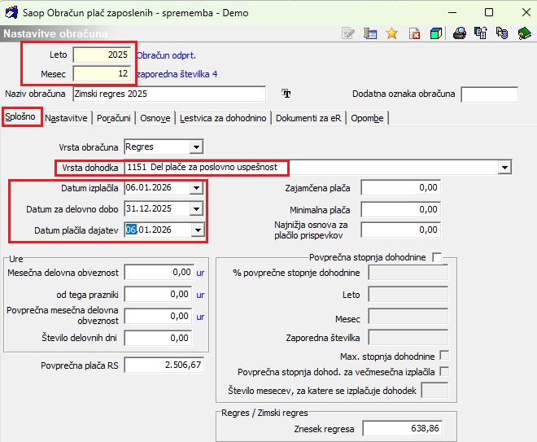Image resolution: width=537 pixels, height=442 pixels.
Task: Click the Leto field showing 2025
Action: point(102,55)
